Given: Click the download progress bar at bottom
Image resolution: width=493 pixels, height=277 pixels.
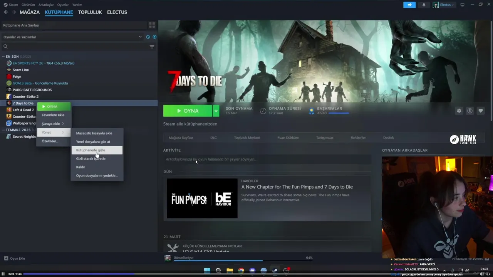Looking at the screenshot, I should 243,260.
